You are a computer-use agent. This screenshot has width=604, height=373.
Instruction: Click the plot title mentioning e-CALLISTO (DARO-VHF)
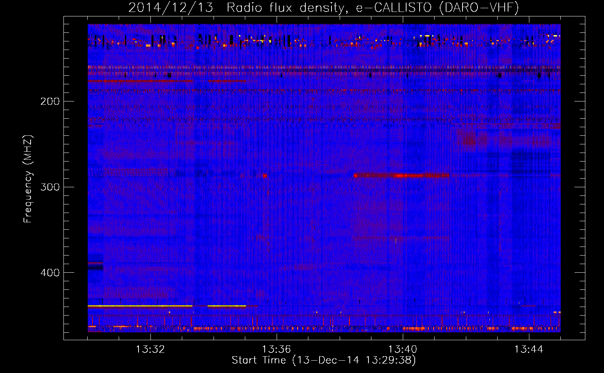click(x=324, y=7)
